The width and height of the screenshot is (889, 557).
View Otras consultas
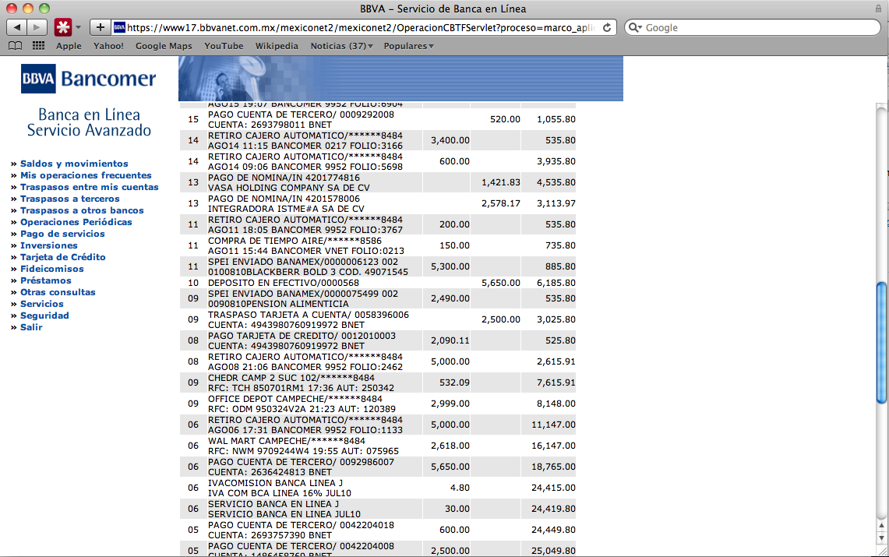58,292
